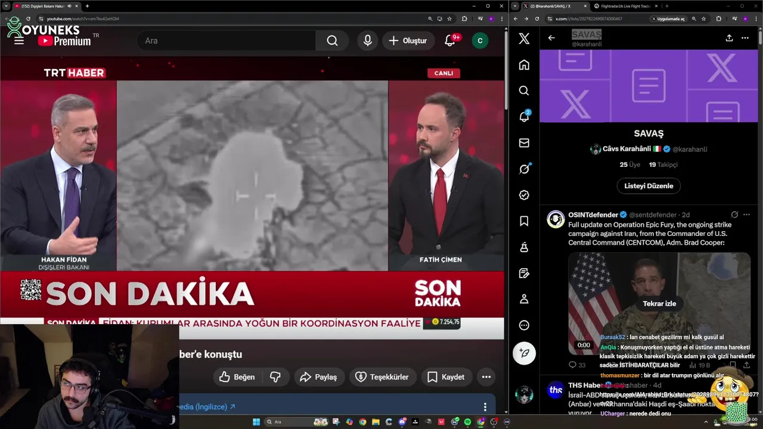The image size is (763, 429).
Task: Open Extensions puzzle icon in the YouTube window
Action: pyautogui.click(x=464, y=18)
